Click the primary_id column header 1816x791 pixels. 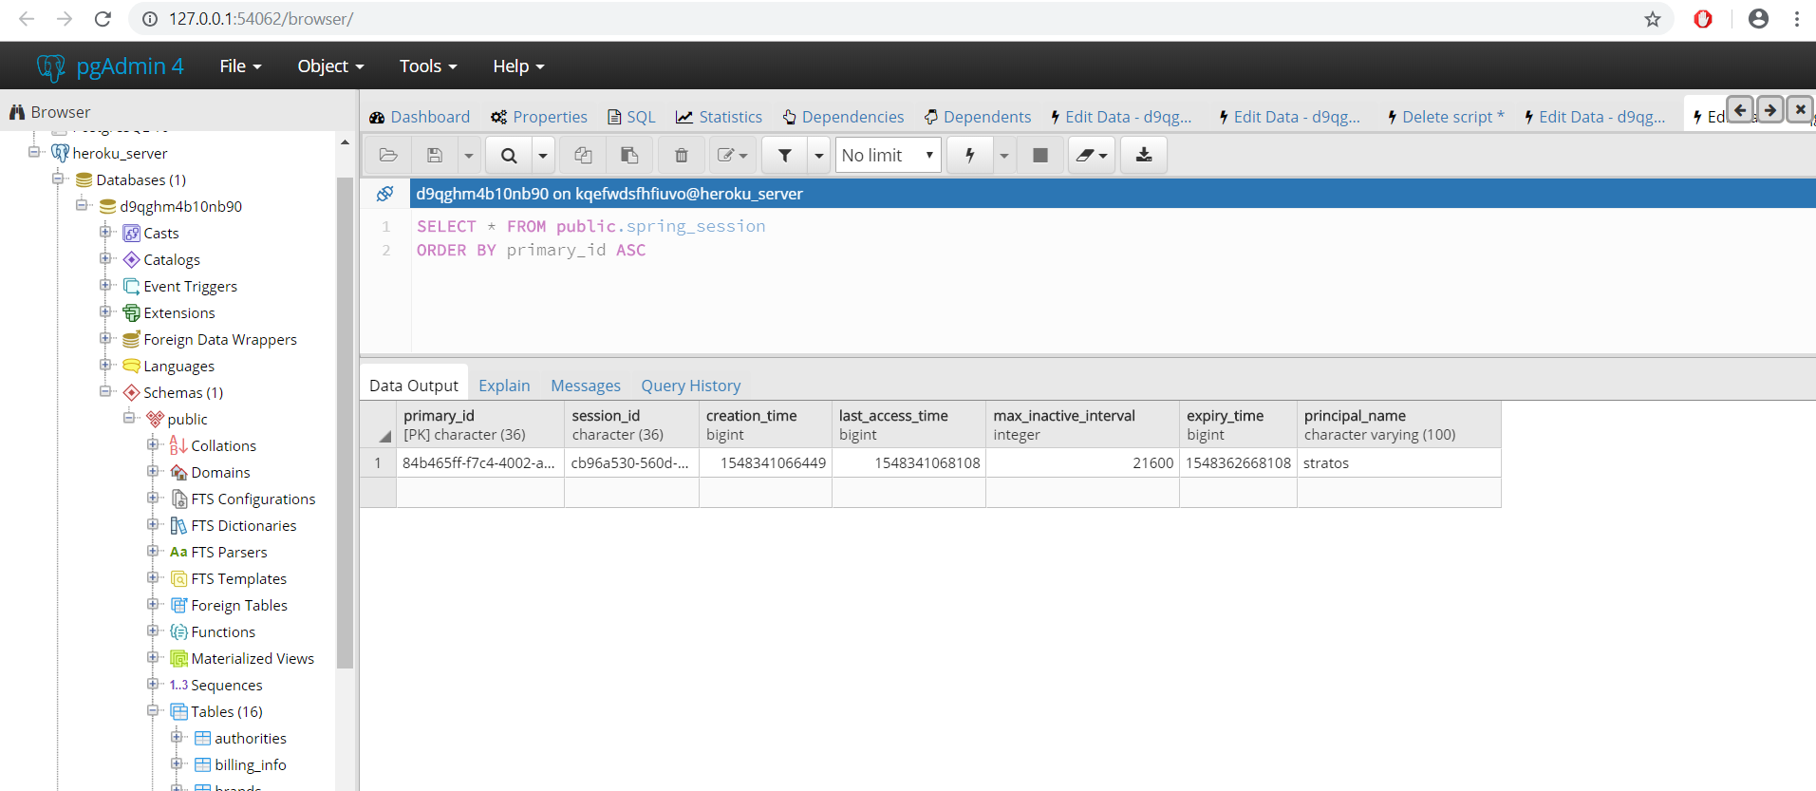(x=480, y=424)
